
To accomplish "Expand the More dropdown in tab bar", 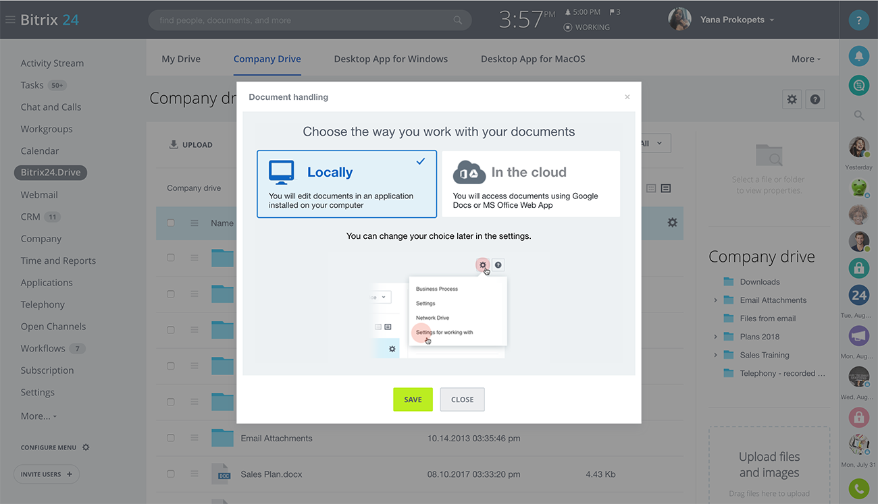I will 806,59.
